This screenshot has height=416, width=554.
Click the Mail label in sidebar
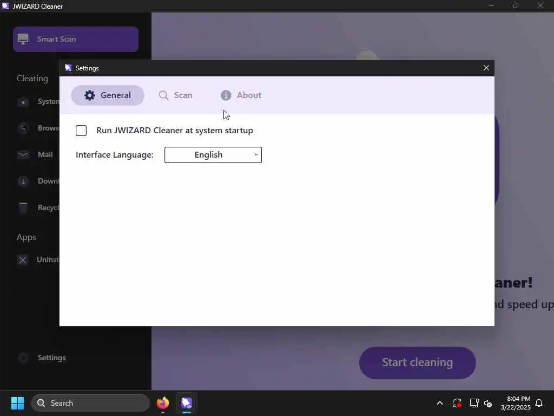point(45,154)
